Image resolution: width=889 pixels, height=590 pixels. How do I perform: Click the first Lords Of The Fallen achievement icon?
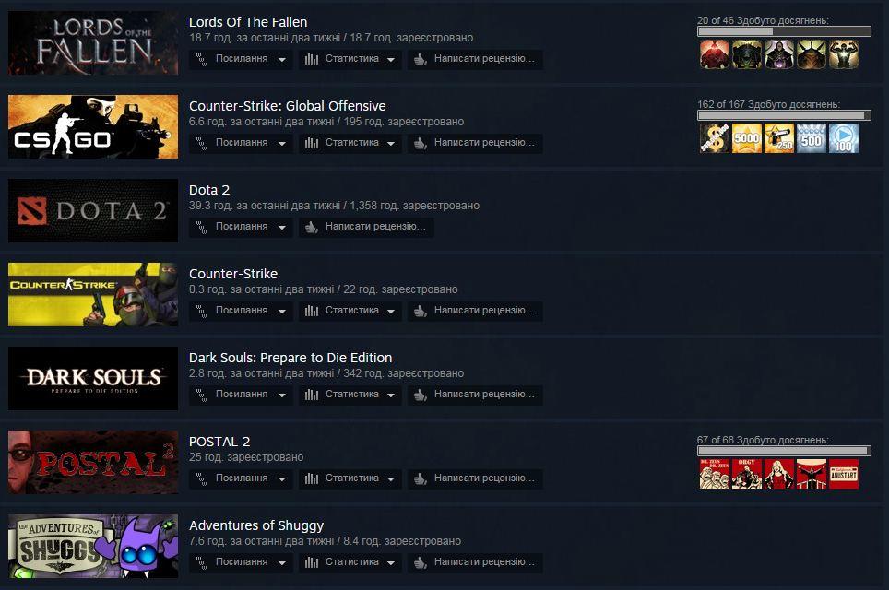click(x=715, y=55)
